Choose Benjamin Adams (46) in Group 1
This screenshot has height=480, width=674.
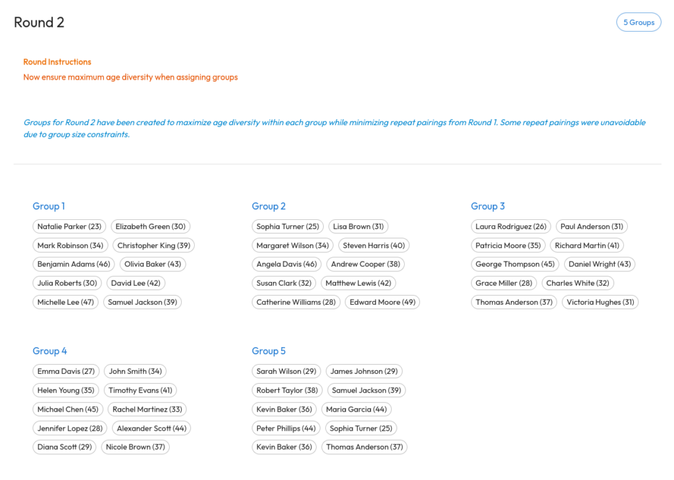[74, 264]
